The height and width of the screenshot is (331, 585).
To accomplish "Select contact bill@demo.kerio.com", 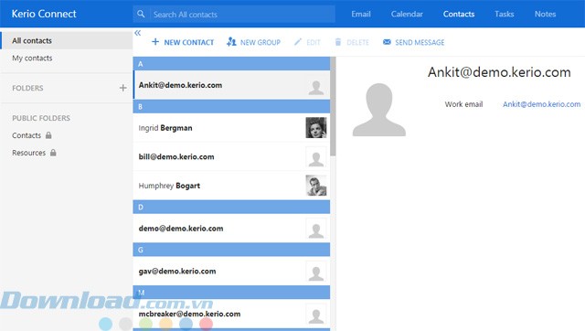I will click(x=231, y=156).
